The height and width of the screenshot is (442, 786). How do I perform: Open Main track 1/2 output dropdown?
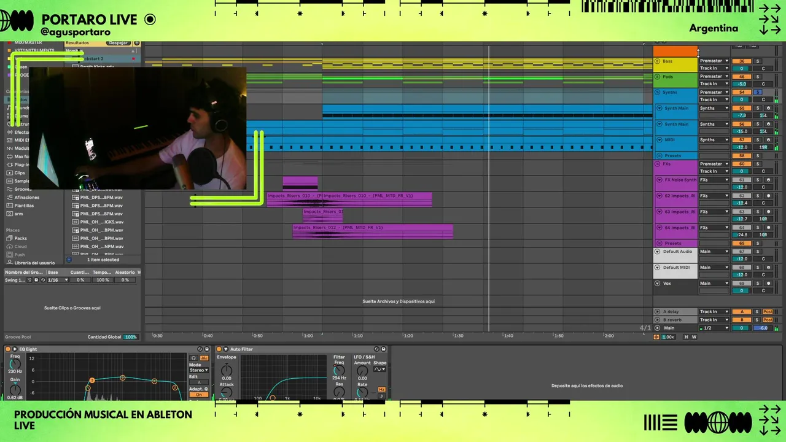pyautogui.click(x=715, y=328)
